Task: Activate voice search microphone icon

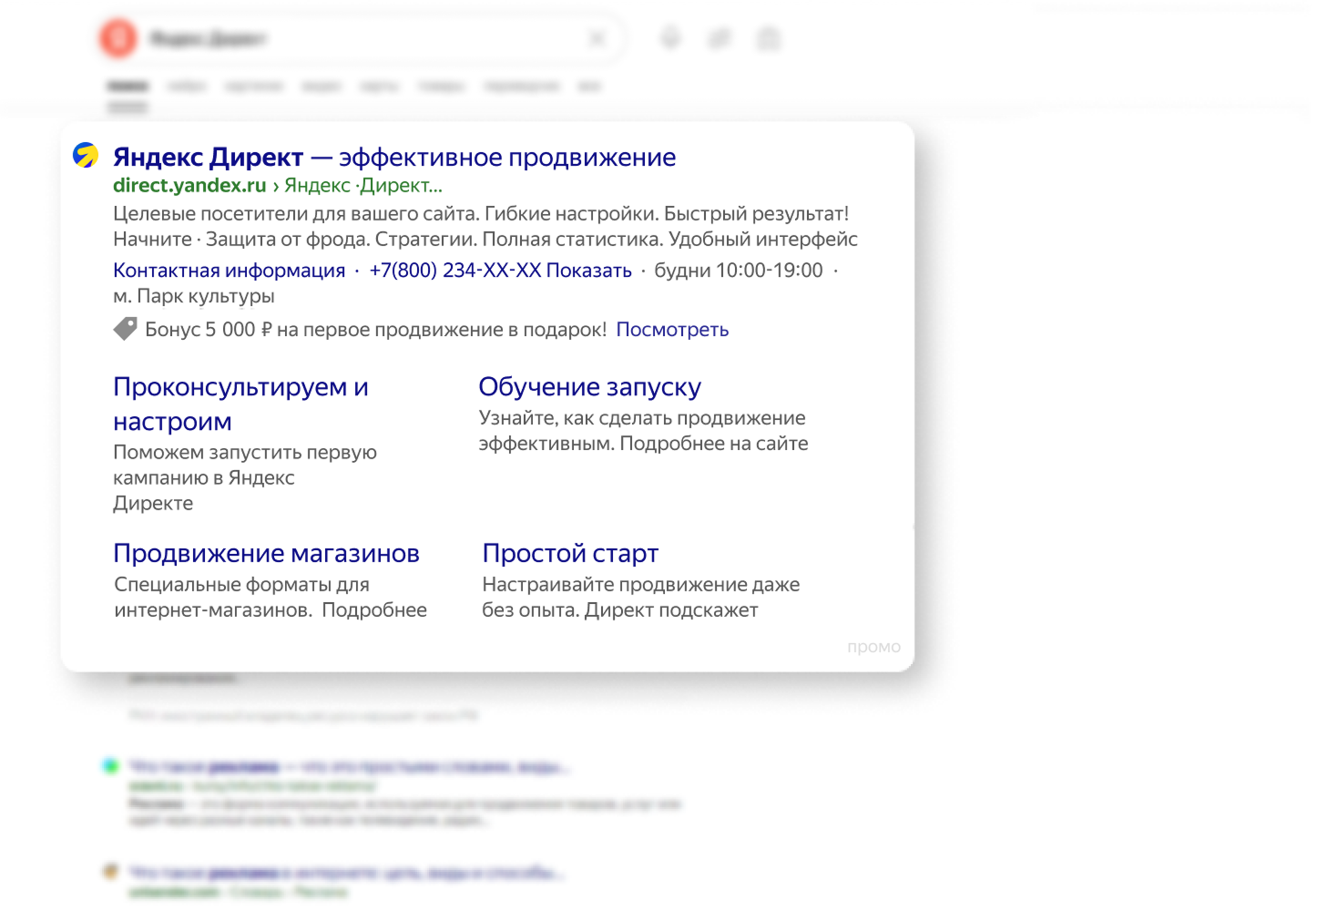Action: [x=670, y=38]
